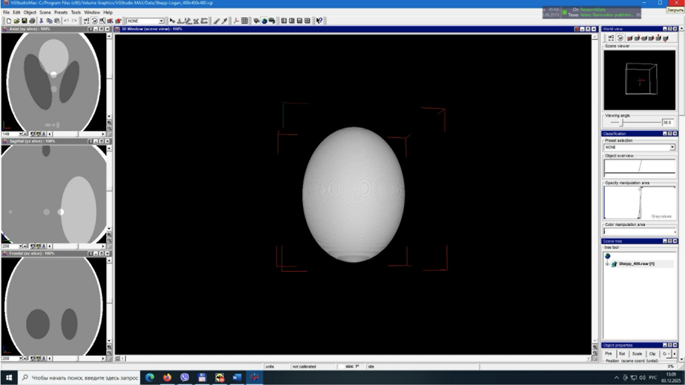Select the eyedropper picker tool
Image resolution: width=685 pixels, height=385 pixels.
(x=224, y=21)
